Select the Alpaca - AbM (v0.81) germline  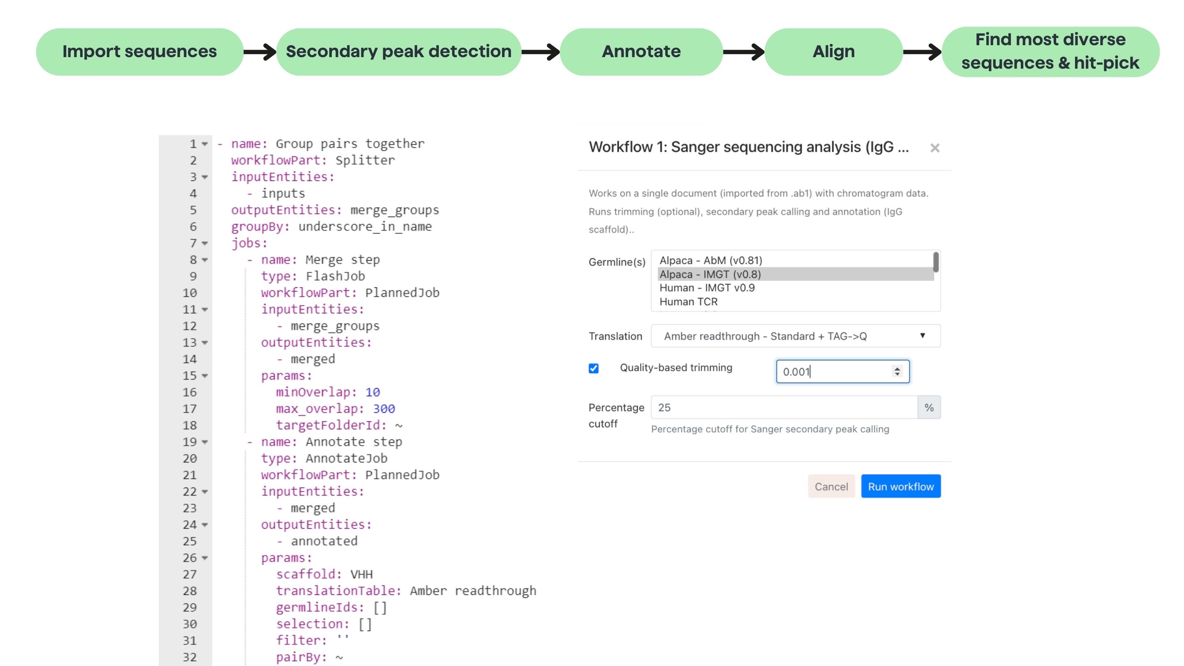click(x=710, y=260)
